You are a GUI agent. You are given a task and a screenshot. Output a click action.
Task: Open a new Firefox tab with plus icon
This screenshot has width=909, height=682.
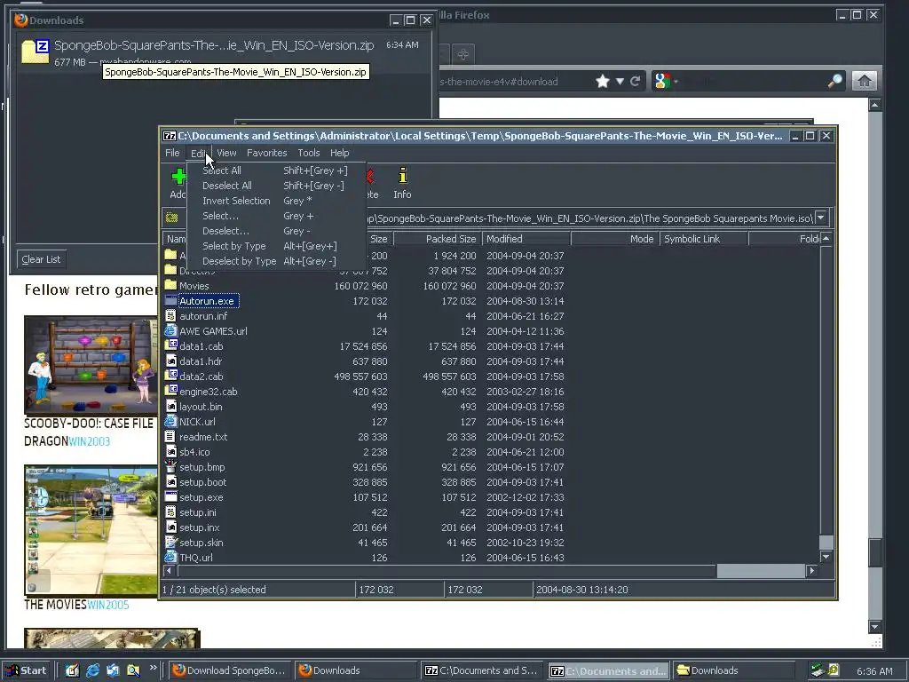462,54
